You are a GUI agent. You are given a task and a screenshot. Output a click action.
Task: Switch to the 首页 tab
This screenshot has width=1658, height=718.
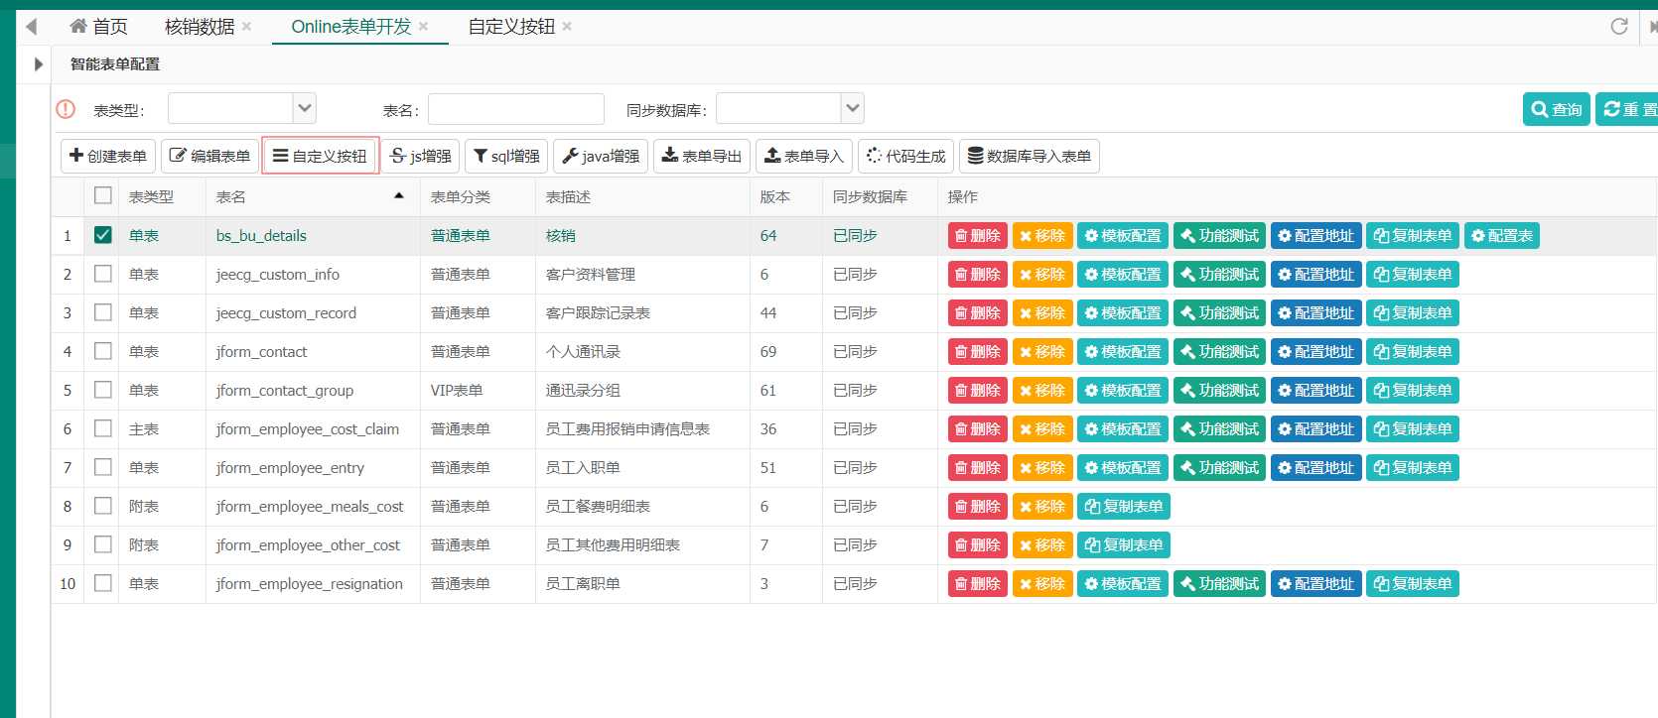click(98, 27)
